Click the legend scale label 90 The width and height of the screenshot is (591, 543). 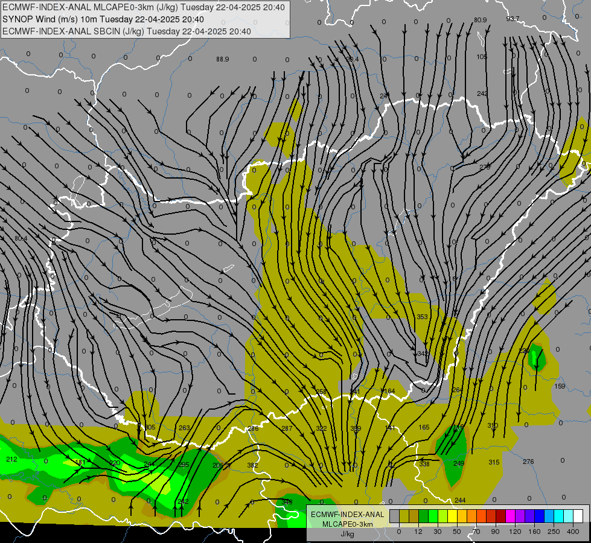click(495, 532)
